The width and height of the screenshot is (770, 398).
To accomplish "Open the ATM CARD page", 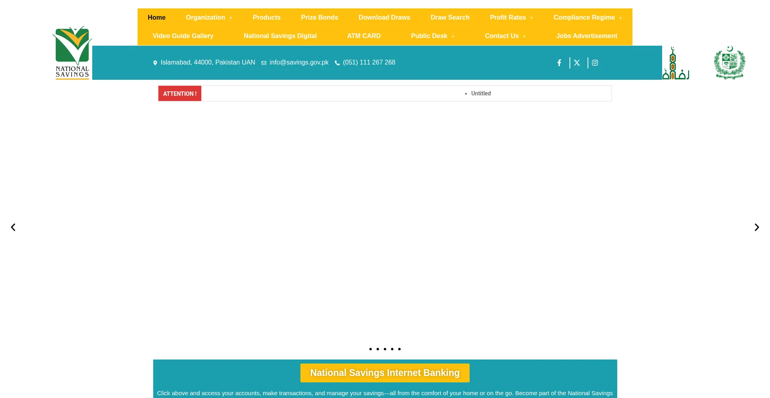I will pyautogui.click(x=364, y=36).
